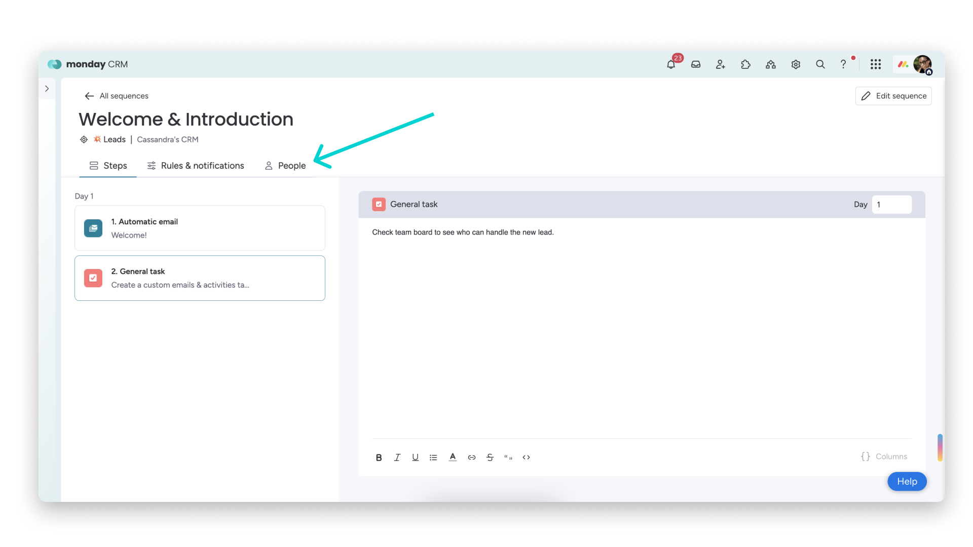
Task: Click the Leads board link
Action: click(109, 139)
